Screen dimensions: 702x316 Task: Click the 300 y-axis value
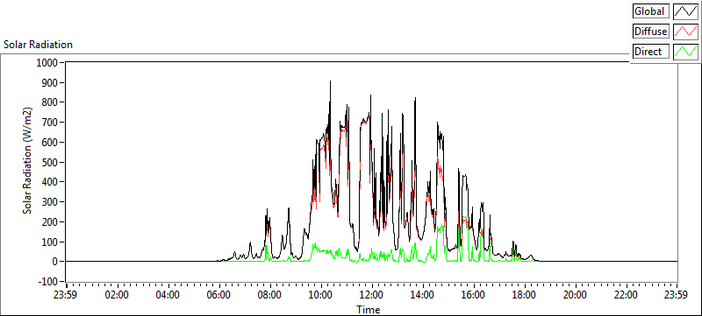[x=51, y=201]
